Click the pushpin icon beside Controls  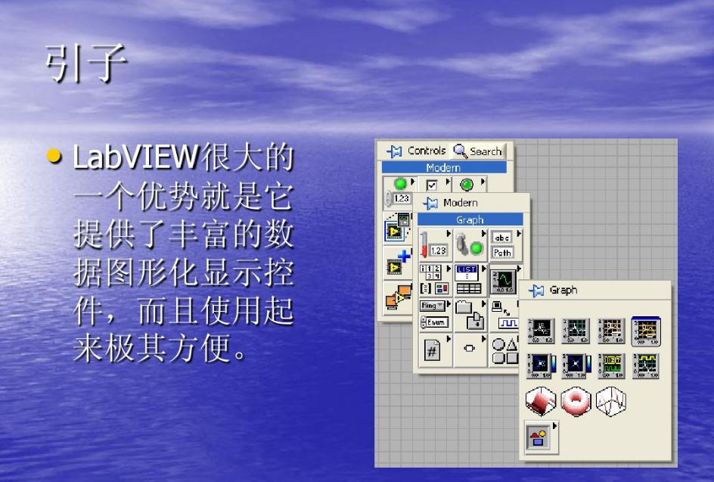click(x=394, y=151)
